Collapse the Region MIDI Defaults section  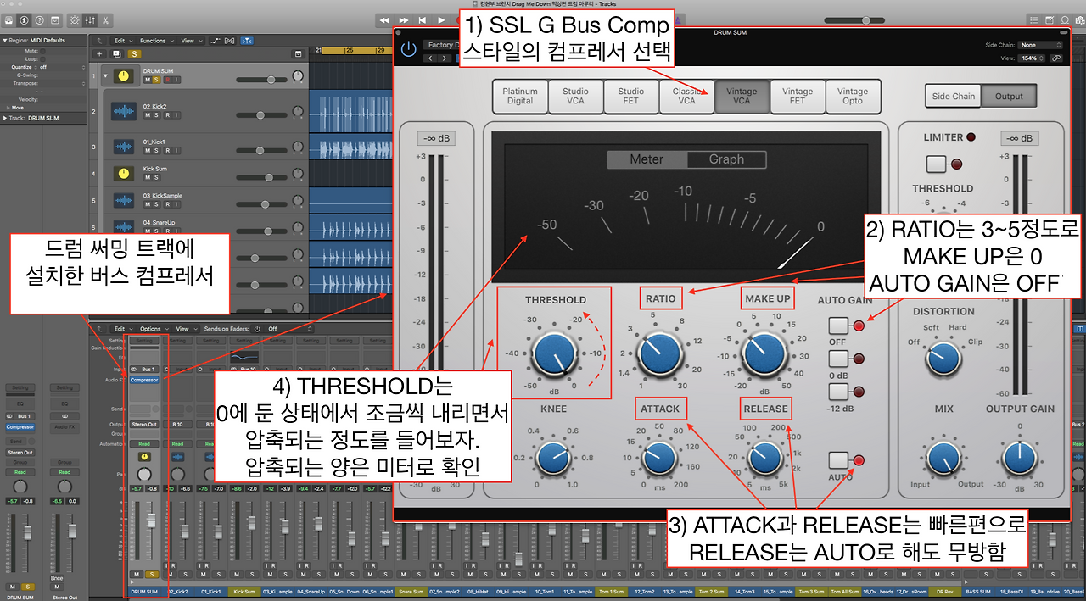(4, 40)
